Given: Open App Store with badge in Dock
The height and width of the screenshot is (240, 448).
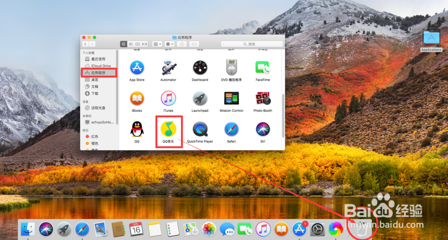Looking at the screenshot, I should pos(299,229).
